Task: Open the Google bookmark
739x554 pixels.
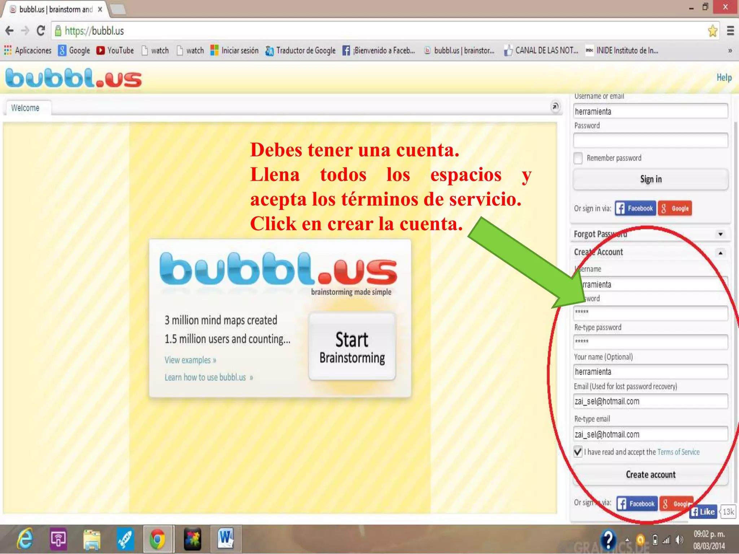Action: tap(74, 50)
